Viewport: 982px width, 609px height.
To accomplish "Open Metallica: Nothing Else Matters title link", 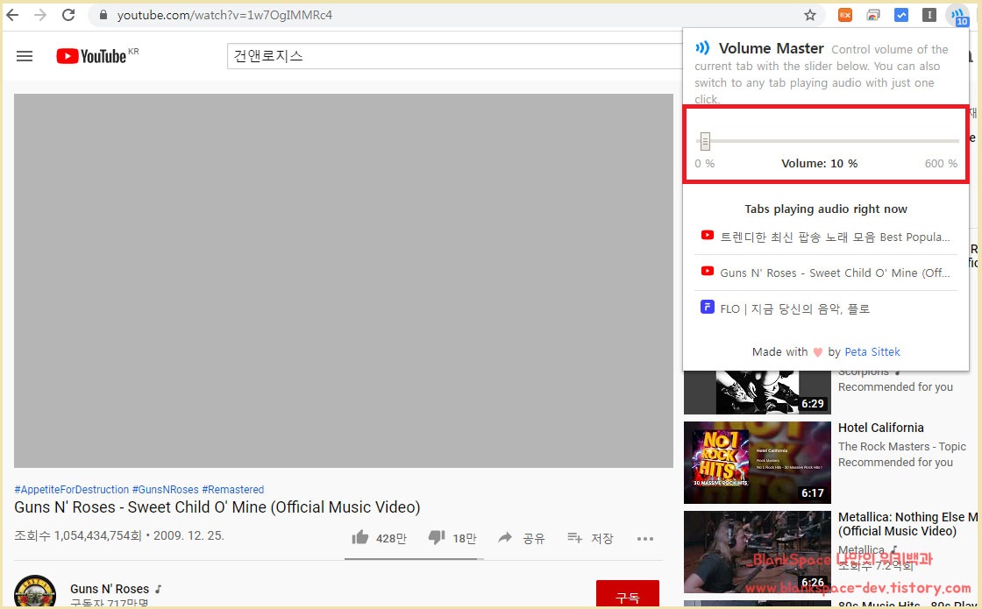I will [908, 524].
